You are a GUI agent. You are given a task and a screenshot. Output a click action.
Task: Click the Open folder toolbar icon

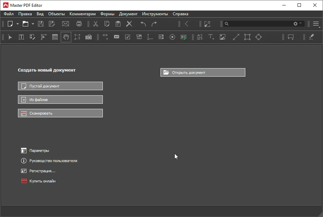[x=25, y=24]
